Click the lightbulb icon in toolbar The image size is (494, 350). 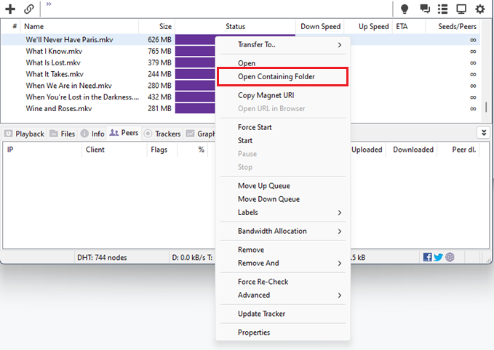[x=405, y=9]
